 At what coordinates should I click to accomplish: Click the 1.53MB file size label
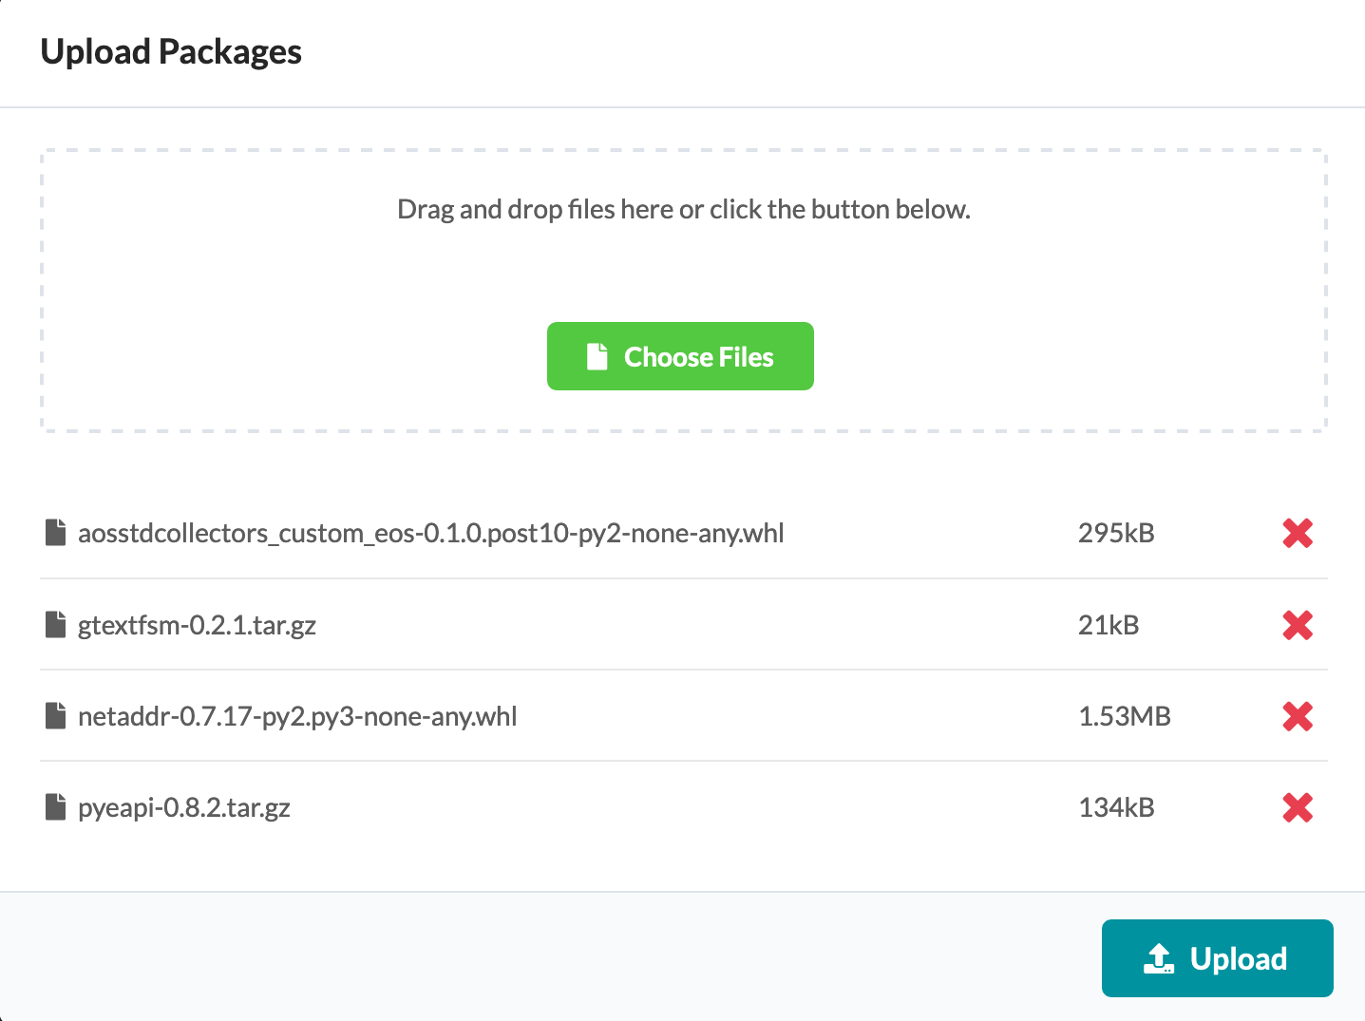[1125, 716]
